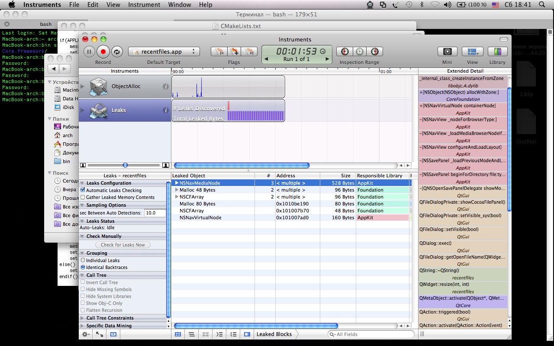Open the Window menu
This screenshot has height=346, width=554.
coord(180,5)
